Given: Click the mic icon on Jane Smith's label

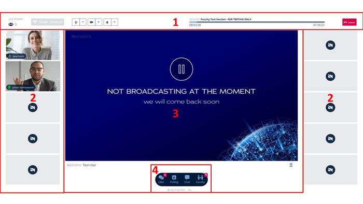Looking at the screenshot, I should click(x=10, y=56).
